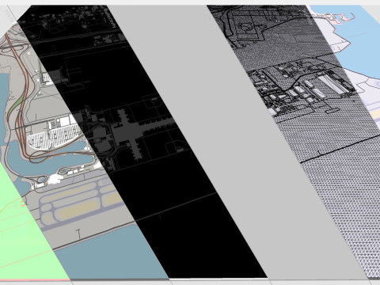Click the tan runway strips on the colored map
The width and height of the screenshot is (380, 285).
point(82,202)
